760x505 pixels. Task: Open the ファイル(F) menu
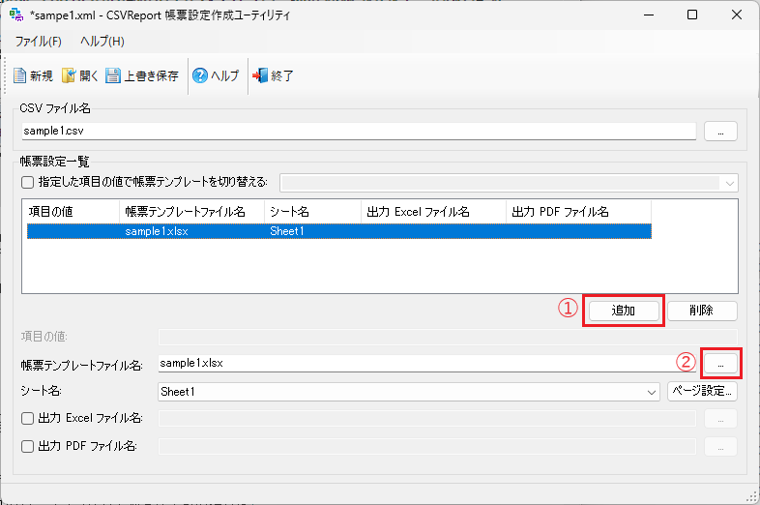pos(39,42)
